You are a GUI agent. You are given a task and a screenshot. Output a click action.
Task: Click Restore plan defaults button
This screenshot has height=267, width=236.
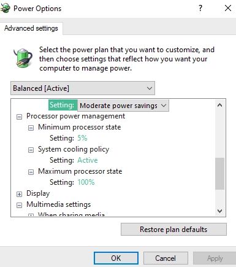173,230
